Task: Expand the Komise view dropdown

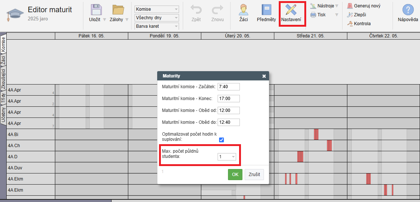Action: (156, 9)
